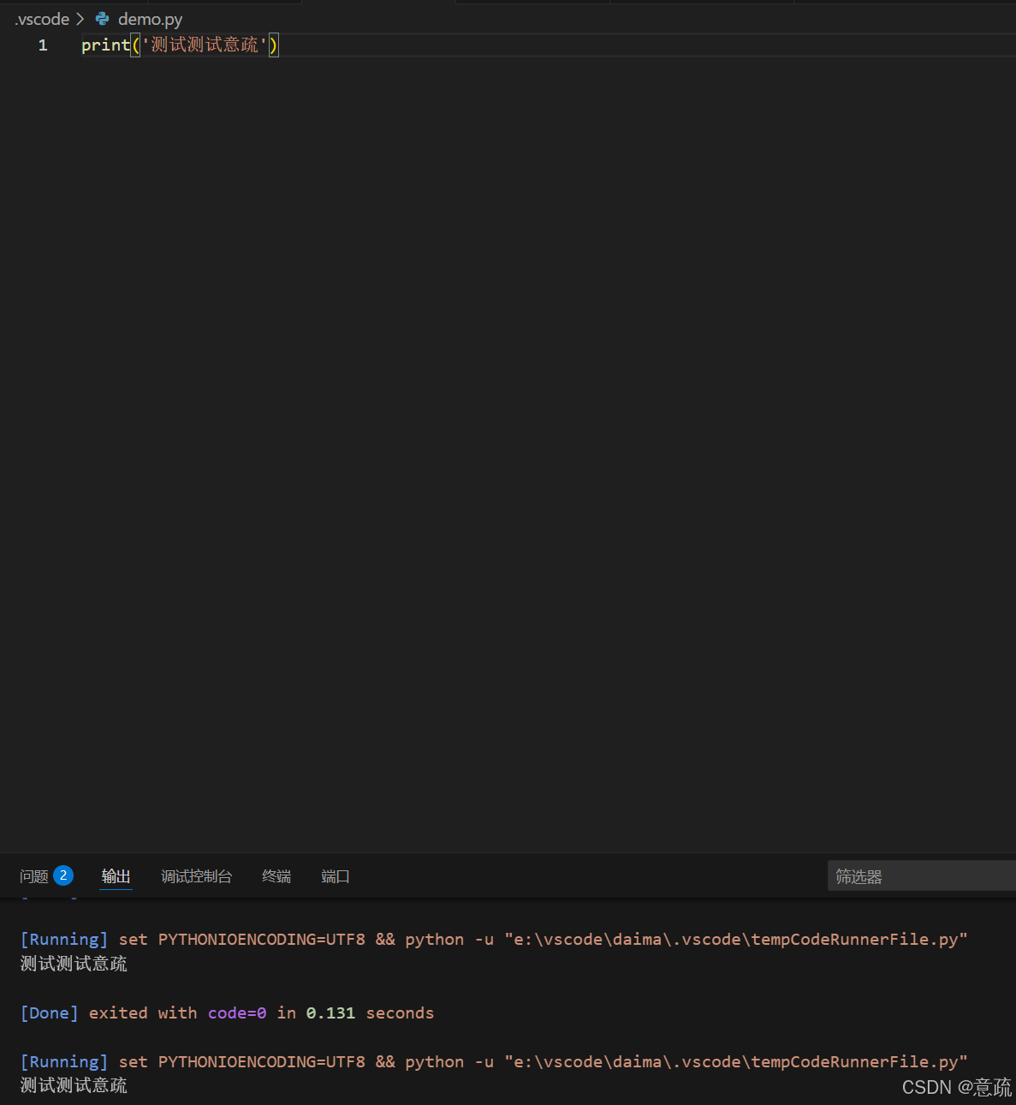Click the second [Running] output line label
Viewport: 1016px width, 1105px height.
click(64, 1061)
